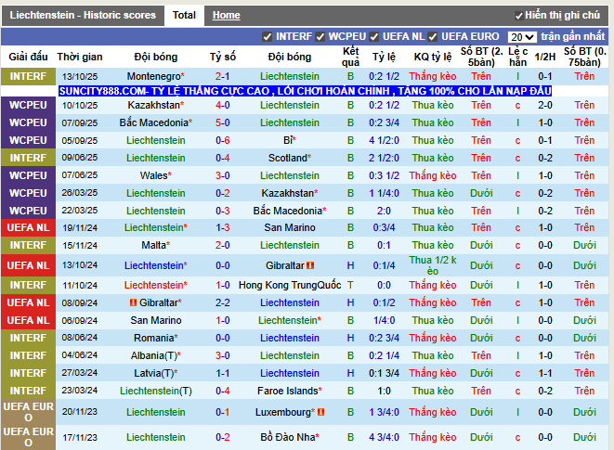Toggle the UEFA EURO filter checkbox
This screenshot has height=450, width=614.
pyautogui.click(x=432, y=37)
